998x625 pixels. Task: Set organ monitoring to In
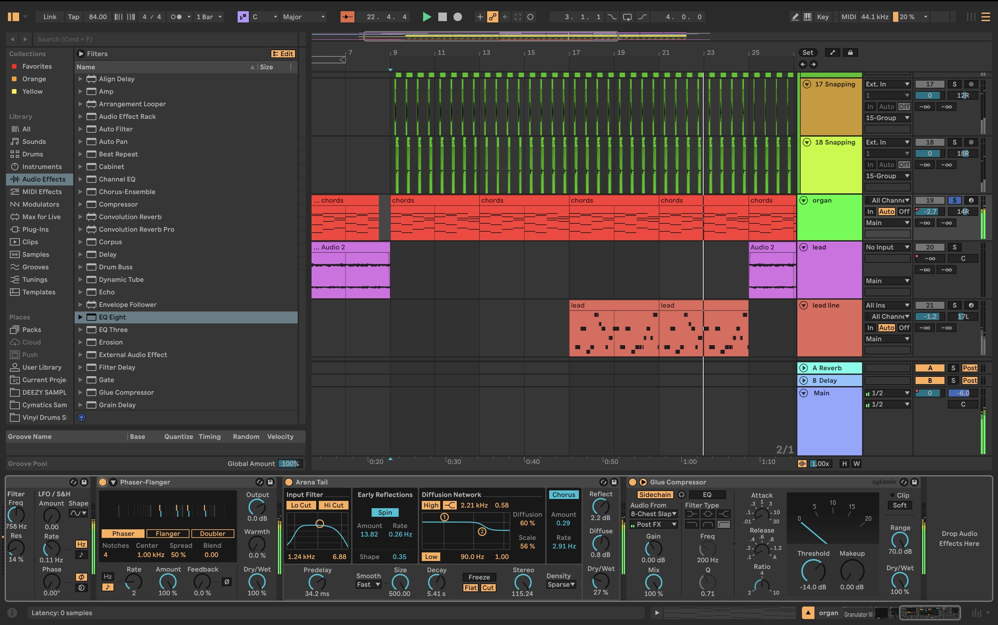tap(870, 212)
